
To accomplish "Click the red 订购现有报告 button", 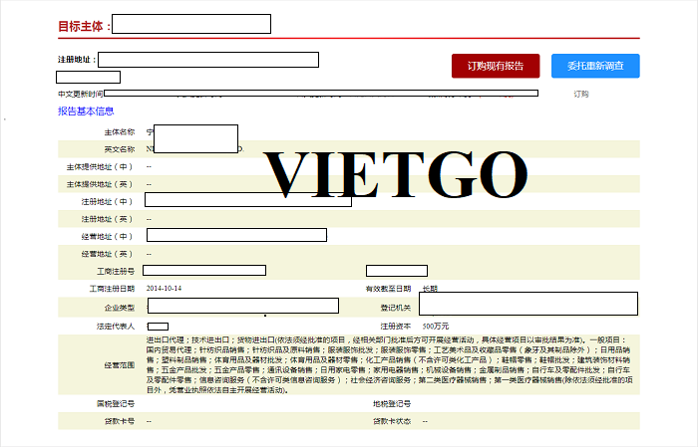I will point(496,66).
